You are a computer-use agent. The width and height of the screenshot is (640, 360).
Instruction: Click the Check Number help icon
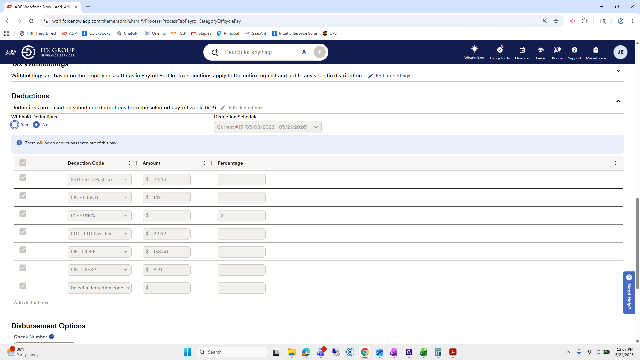(52, 337)
